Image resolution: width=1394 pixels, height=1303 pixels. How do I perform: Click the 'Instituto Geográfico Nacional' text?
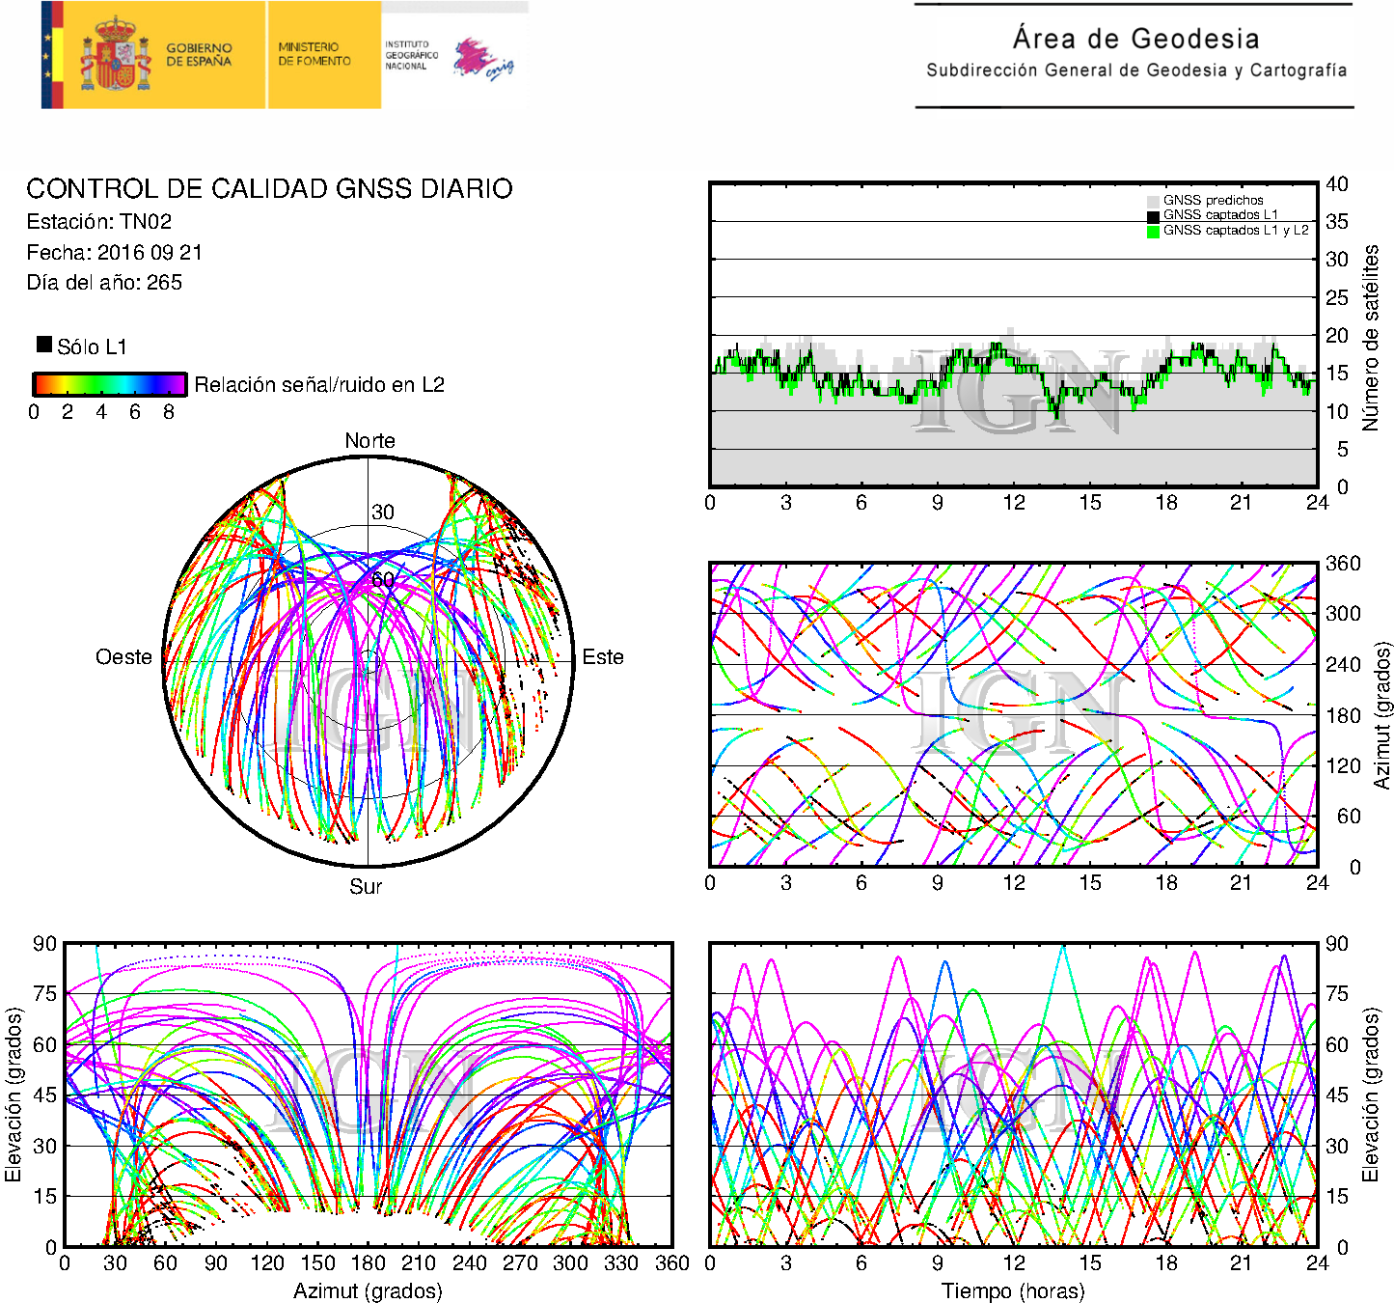pyautogui.click(x=410, y=55)
